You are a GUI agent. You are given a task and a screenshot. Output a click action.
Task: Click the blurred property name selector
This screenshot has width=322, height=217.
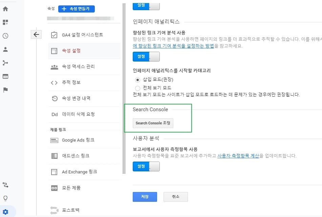coord(81,19)
